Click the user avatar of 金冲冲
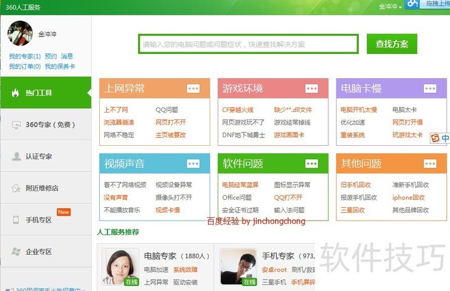 tap(20, 33)
